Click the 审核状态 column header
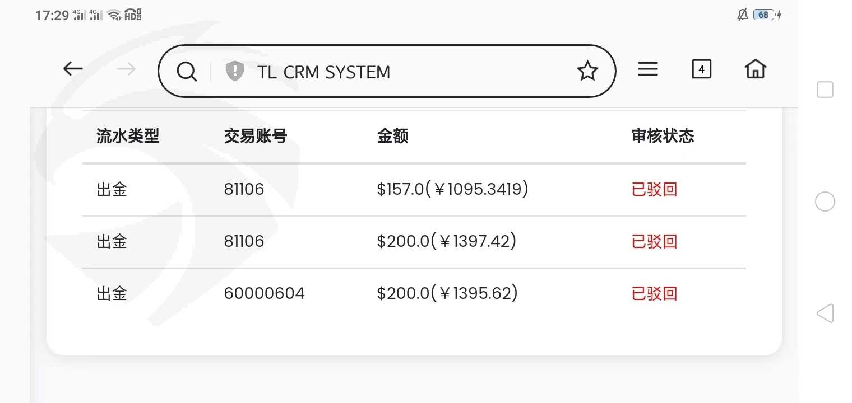The height and width of the screenshot is (403, 852). 663,136
